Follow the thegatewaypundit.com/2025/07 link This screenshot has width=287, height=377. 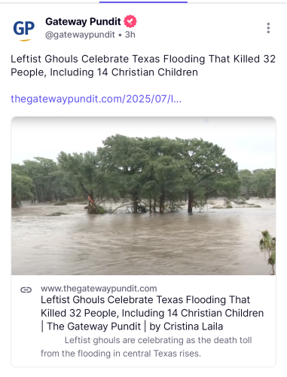coord(96,99)
